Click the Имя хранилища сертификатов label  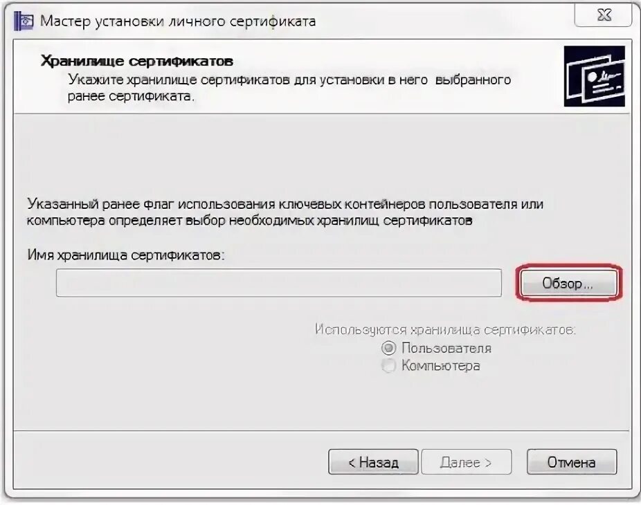(x=126, y=255)
